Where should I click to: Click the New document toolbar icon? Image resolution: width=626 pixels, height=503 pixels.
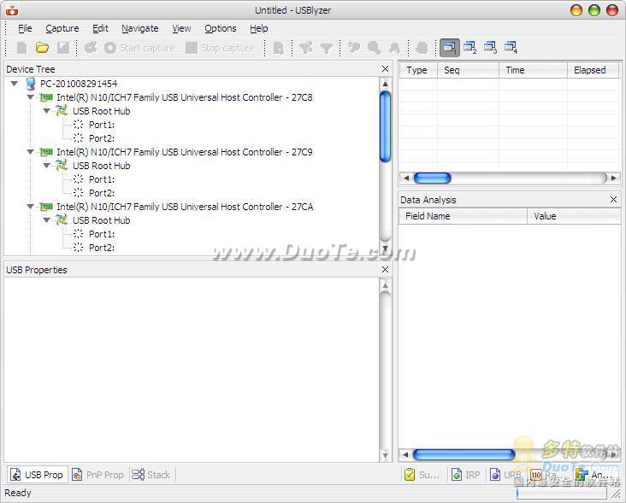(21, 48)
